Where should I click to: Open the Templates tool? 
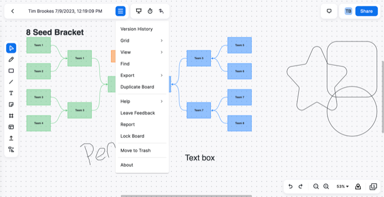[x=11, y=127]
